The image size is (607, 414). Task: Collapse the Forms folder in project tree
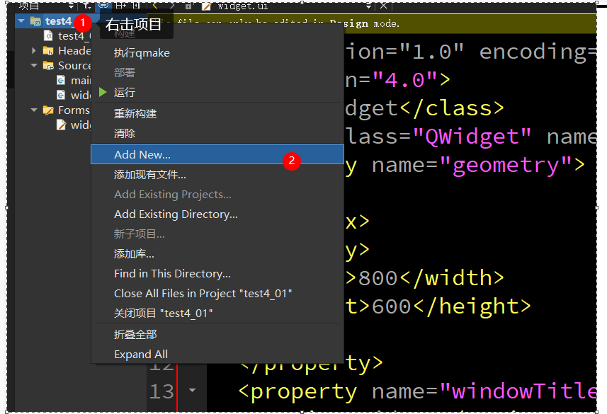34,110
